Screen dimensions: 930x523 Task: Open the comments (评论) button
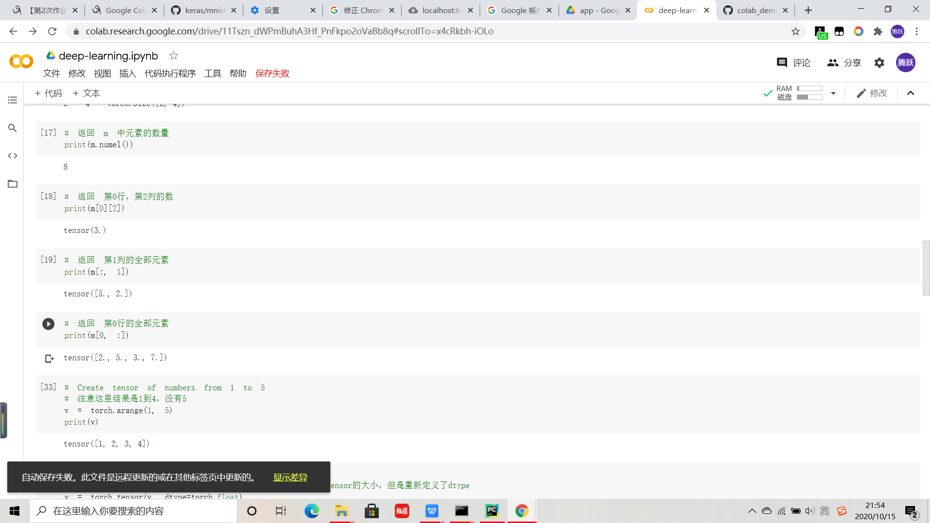(x=793, y=62)
